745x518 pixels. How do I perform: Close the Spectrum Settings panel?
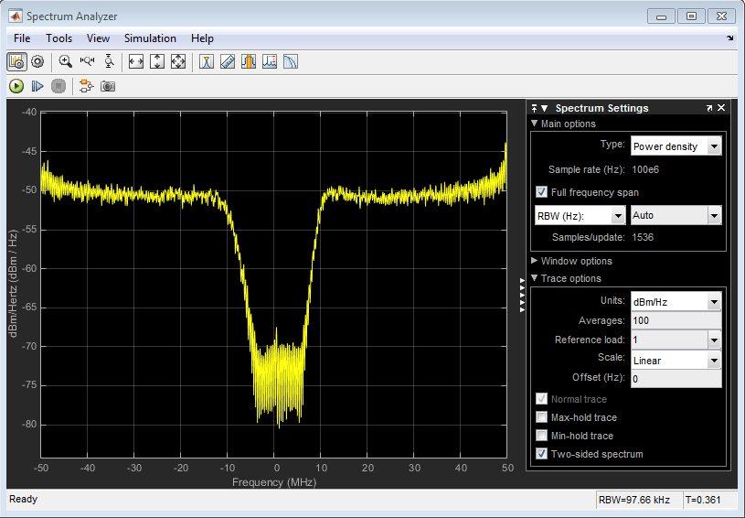click(721, 108)
